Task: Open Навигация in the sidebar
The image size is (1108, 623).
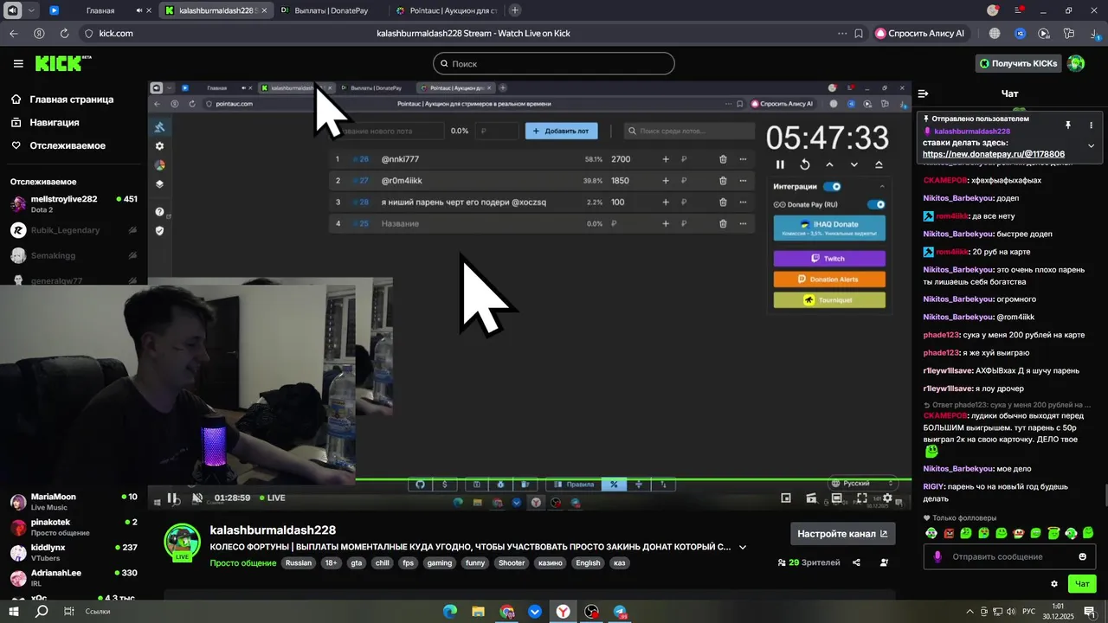Action: coord(47,123)
